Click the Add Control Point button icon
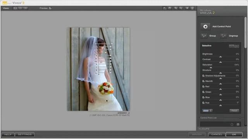Screen dimensions: 248x139 click(205, 27)
